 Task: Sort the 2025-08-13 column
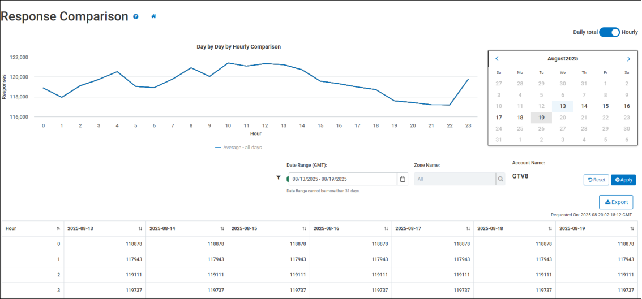click(140, 228)
